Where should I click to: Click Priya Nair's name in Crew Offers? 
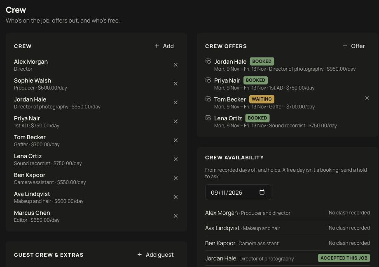pos(227,81)
